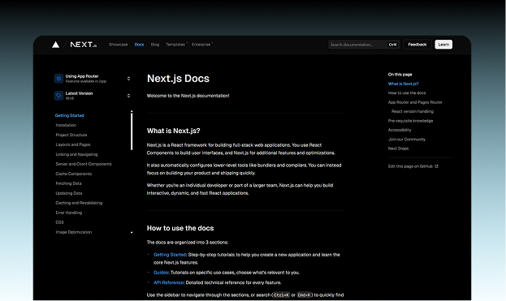
Task: Open Installation in the sidebar
Action: point(66,125)
